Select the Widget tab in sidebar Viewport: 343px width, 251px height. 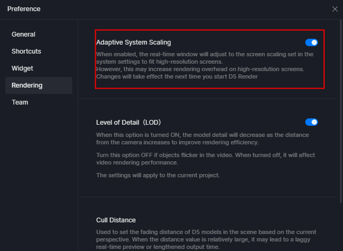[x=22, y=68]
